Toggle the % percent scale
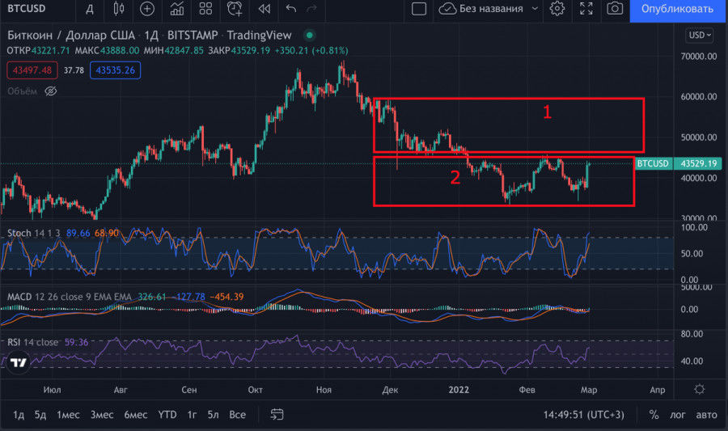 [x=654, y=415]
